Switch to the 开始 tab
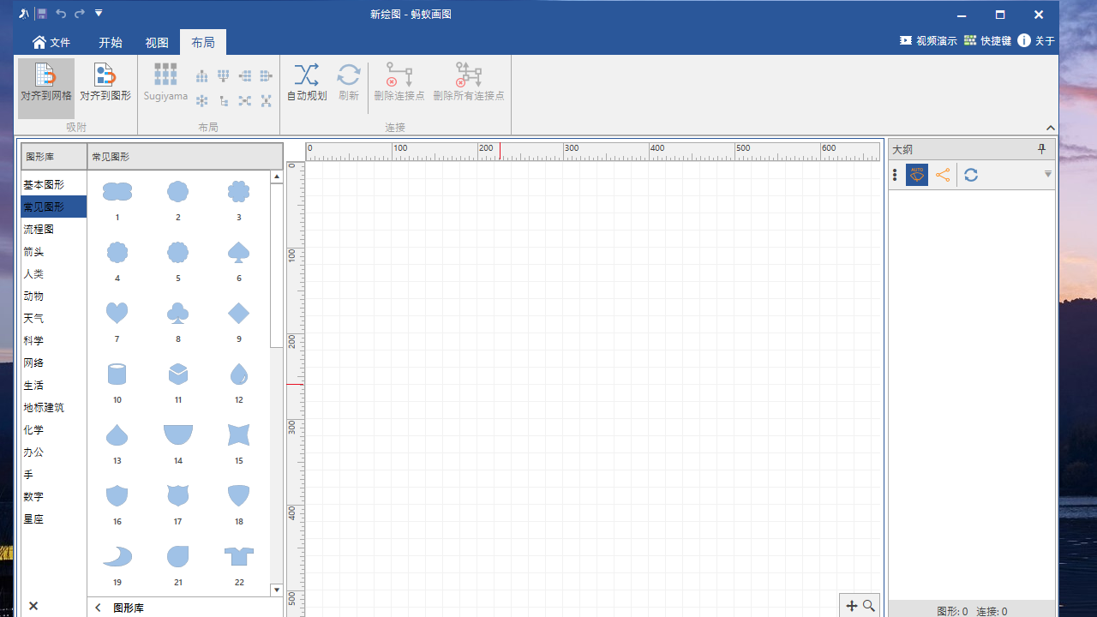Viewport: 1097px width, 617px height. 111,43
